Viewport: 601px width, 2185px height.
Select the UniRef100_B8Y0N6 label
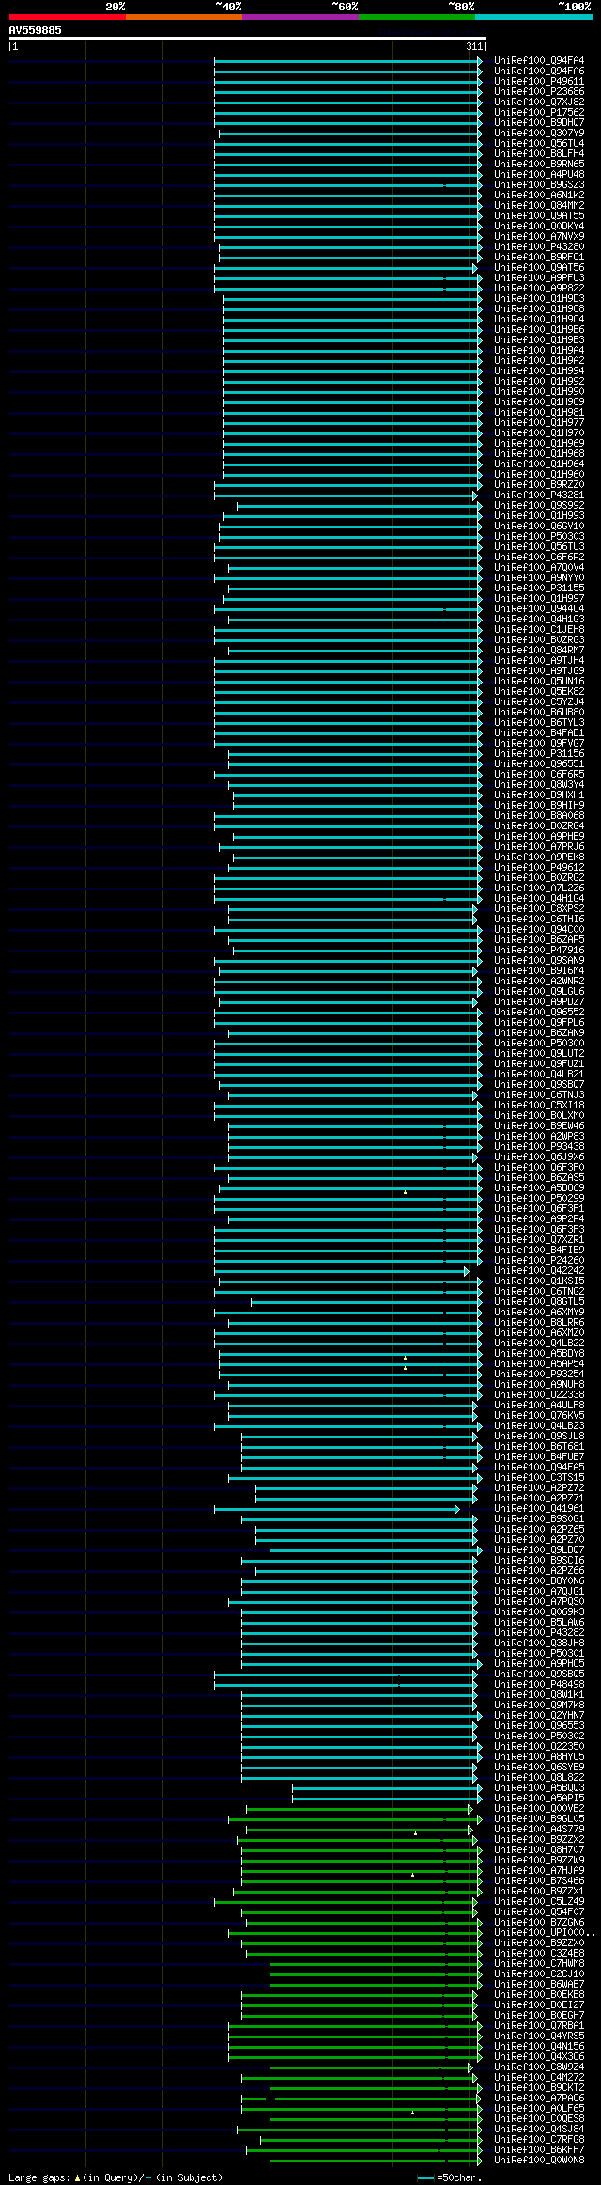[539, 1581]
